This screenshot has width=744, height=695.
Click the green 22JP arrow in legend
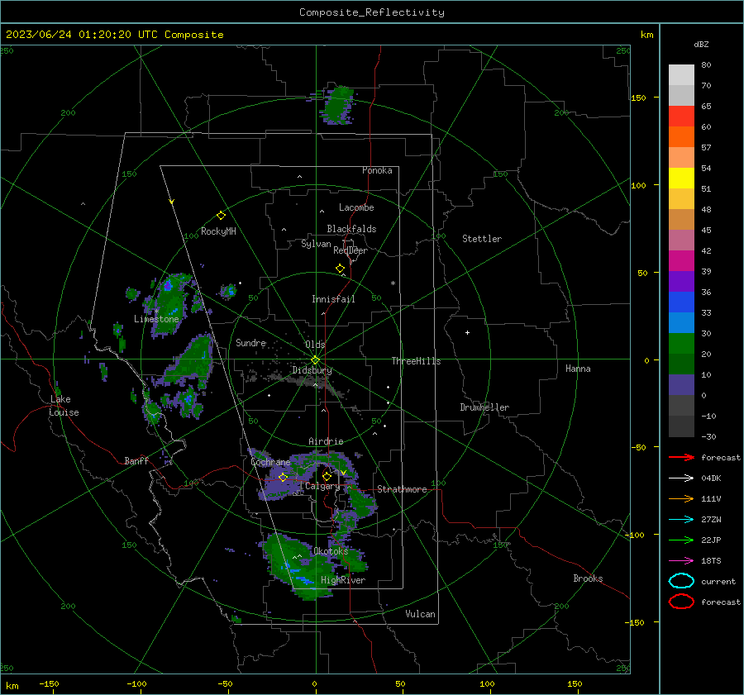click(681, 540)
